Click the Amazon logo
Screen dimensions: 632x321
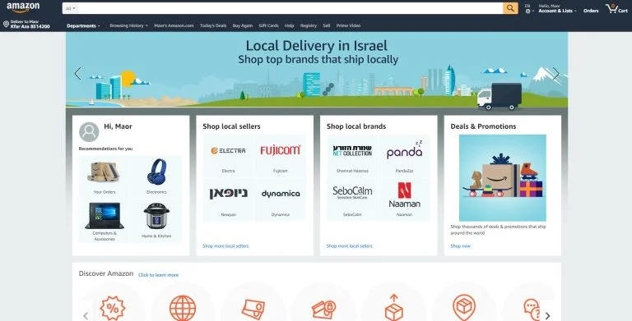point(23,7)
